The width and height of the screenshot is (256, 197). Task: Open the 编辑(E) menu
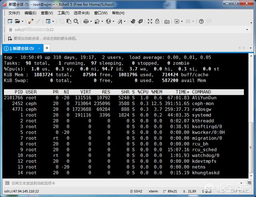(30, 13)
